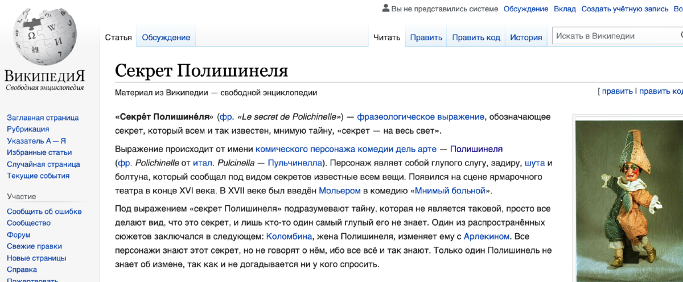The height and width of the screenshot is (282, 683).
Task: Follow the шута link
Action: [x=534, y=163]
